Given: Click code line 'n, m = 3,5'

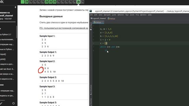Looking at the screenshot, I should (106, 29).
